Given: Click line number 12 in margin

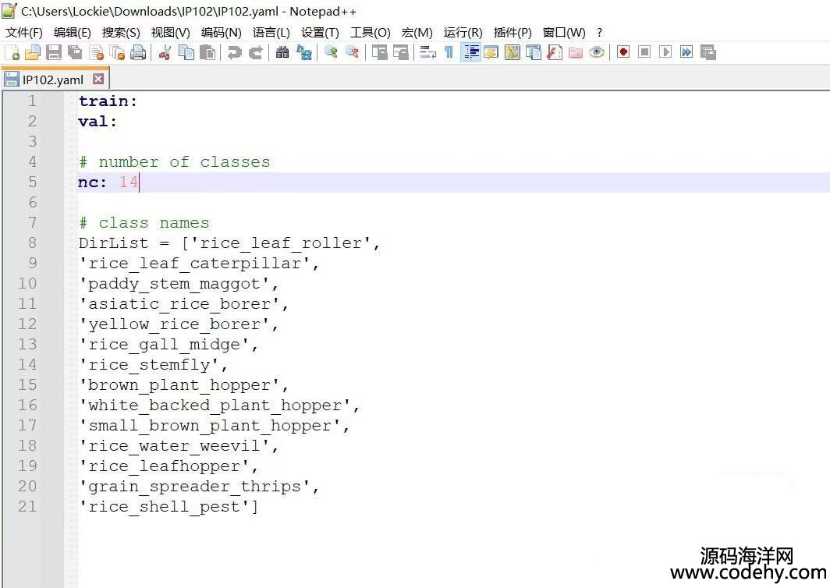Looking at the screenshot, I should pyautogui.click(x=27, y=324).
